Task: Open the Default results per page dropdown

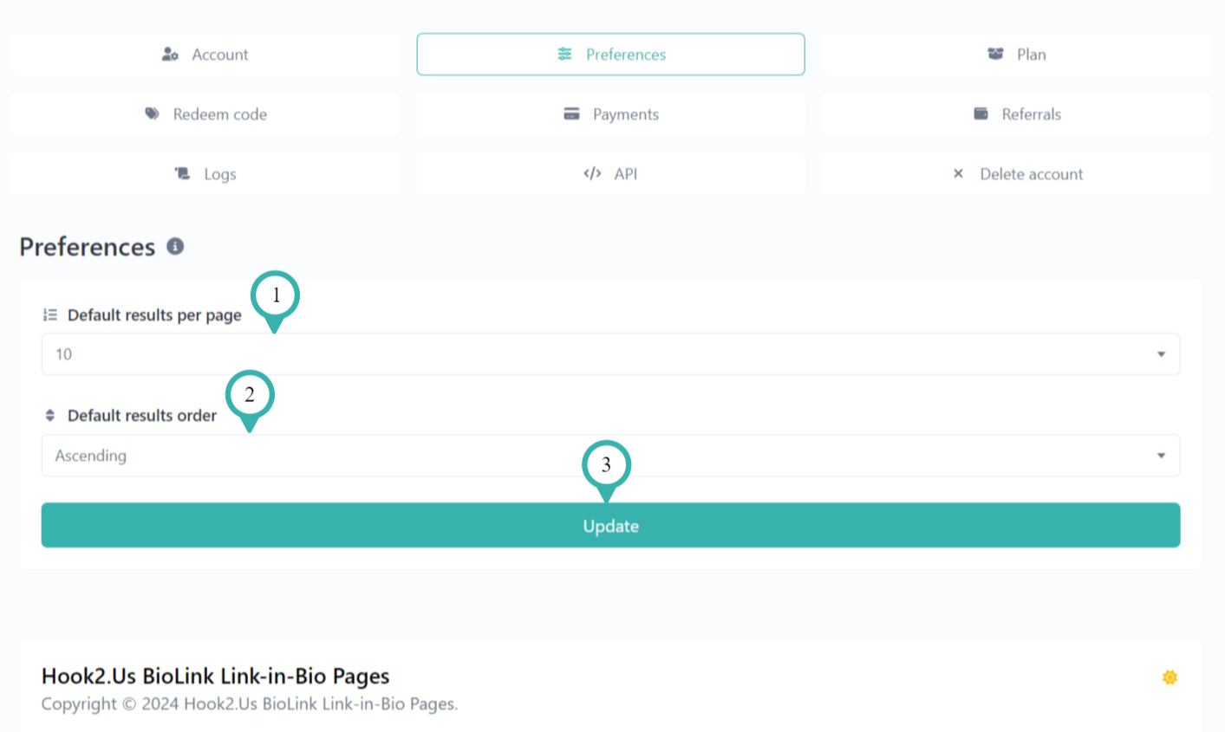Action: pos(610,353)
